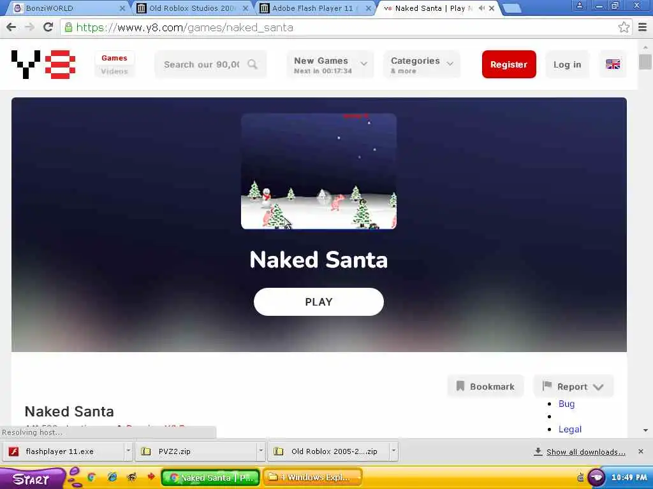Click the scrollbar down arrow
The image size is (653, 489).
tap(645, 430)
